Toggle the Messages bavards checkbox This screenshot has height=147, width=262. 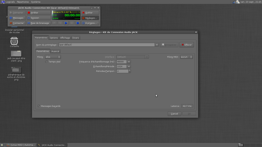pyautogui.click(x=39, y=106)
